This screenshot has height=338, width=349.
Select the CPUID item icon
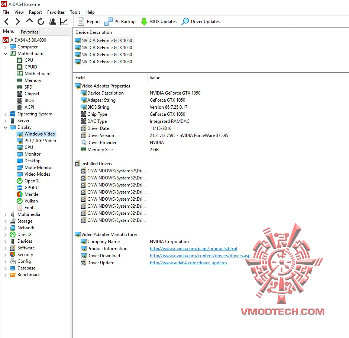click(x=20, y=67)
